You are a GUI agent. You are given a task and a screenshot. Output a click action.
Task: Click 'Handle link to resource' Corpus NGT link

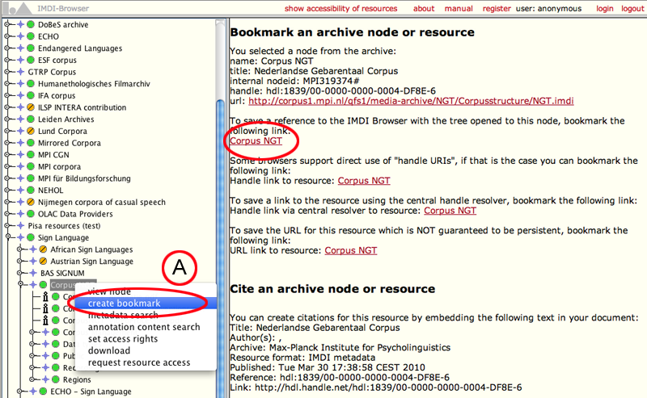(x=364, y=181)
